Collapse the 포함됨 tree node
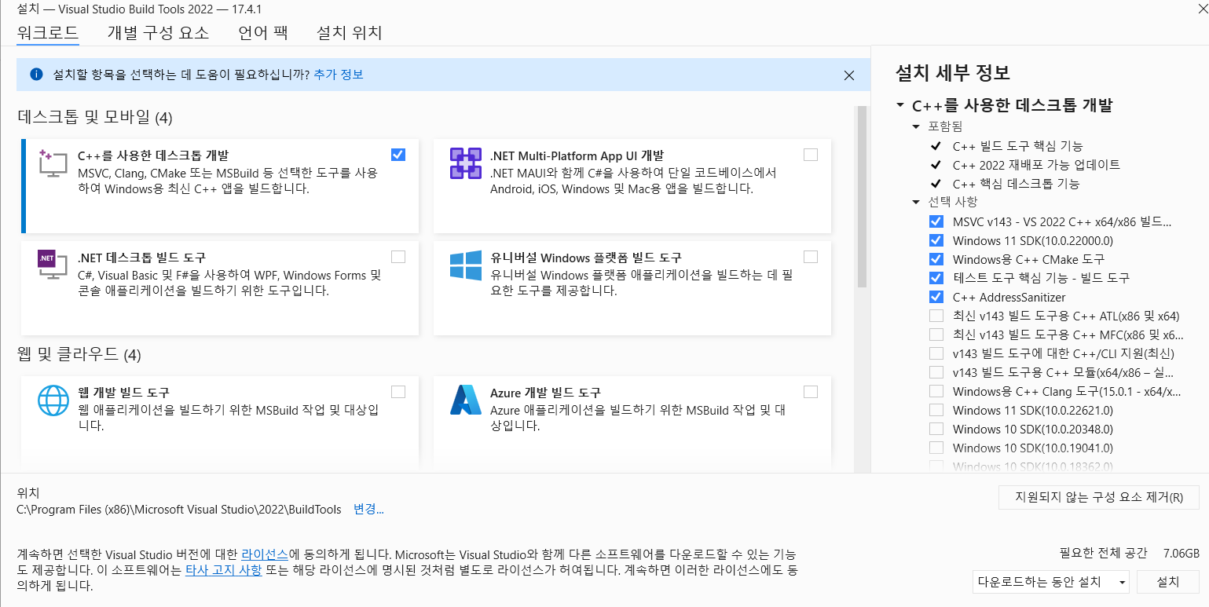This screenshot has height=607, width=1209. (916, 126)
